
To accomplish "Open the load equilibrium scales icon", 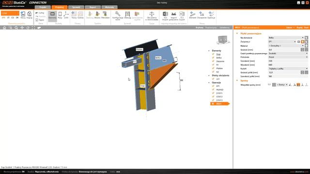I will click(152, 16).
